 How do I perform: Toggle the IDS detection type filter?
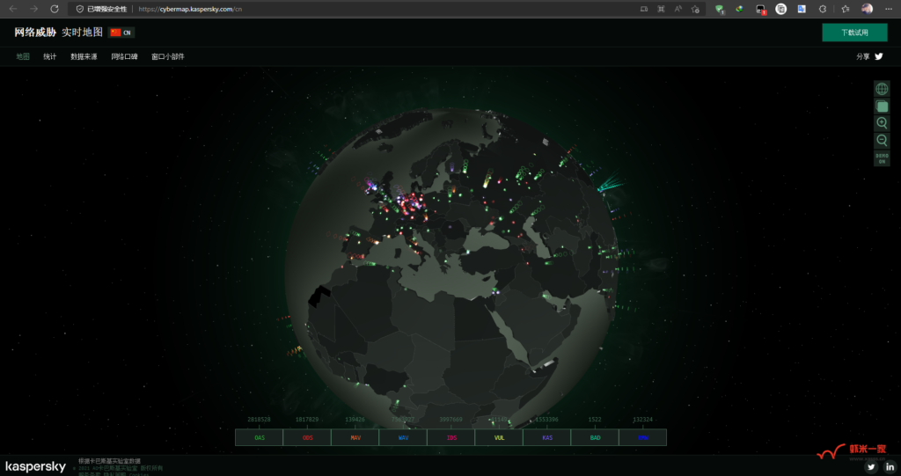[x=451, y=437]
